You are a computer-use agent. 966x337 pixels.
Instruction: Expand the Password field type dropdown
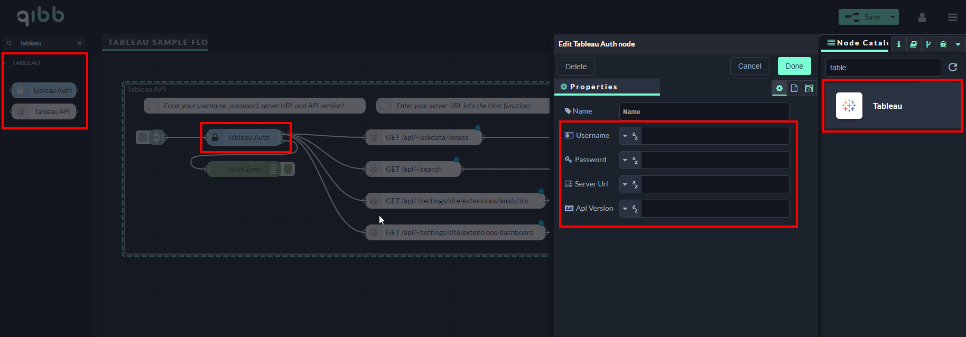click(625, 160)
